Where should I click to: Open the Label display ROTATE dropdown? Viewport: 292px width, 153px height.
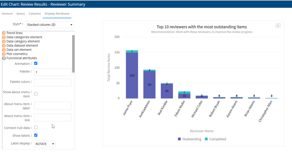(45, 144)
